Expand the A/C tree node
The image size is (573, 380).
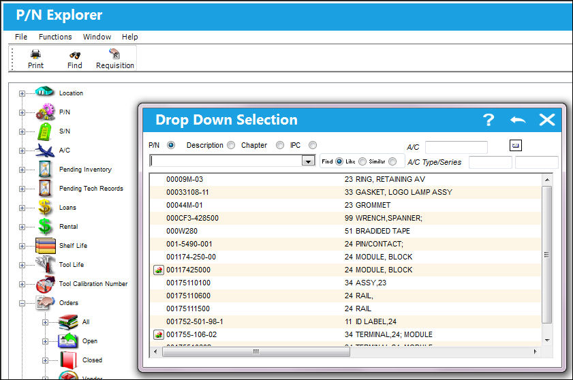click(22, 151)
